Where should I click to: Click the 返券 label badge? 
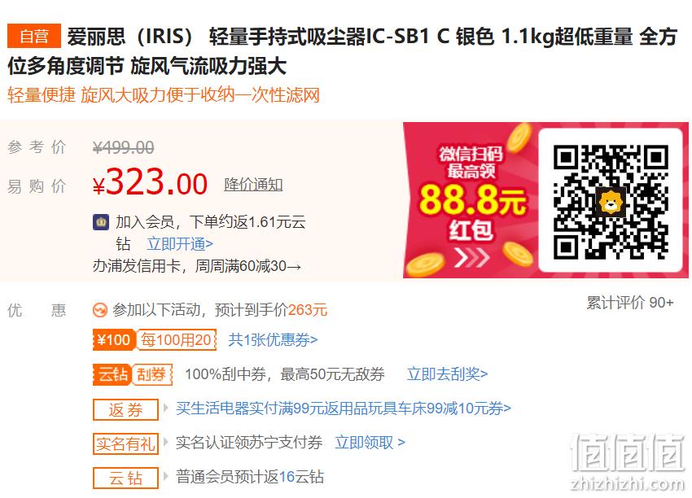(125, 410)
